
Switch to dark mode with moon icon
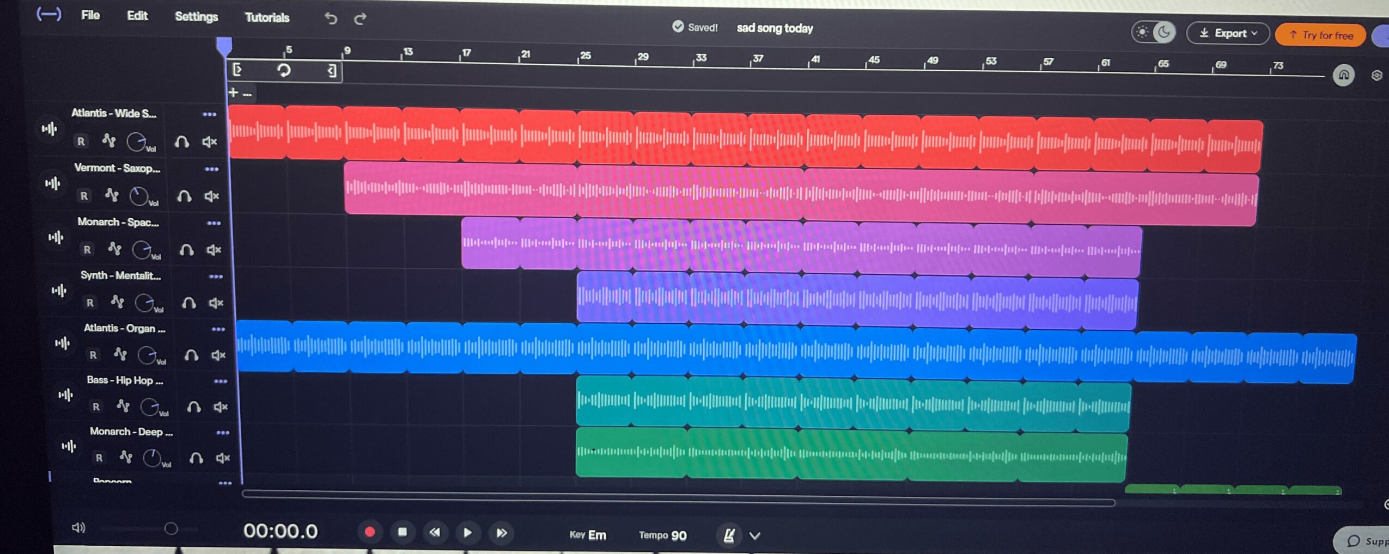pyautogui.click(x=1163, y=33)
